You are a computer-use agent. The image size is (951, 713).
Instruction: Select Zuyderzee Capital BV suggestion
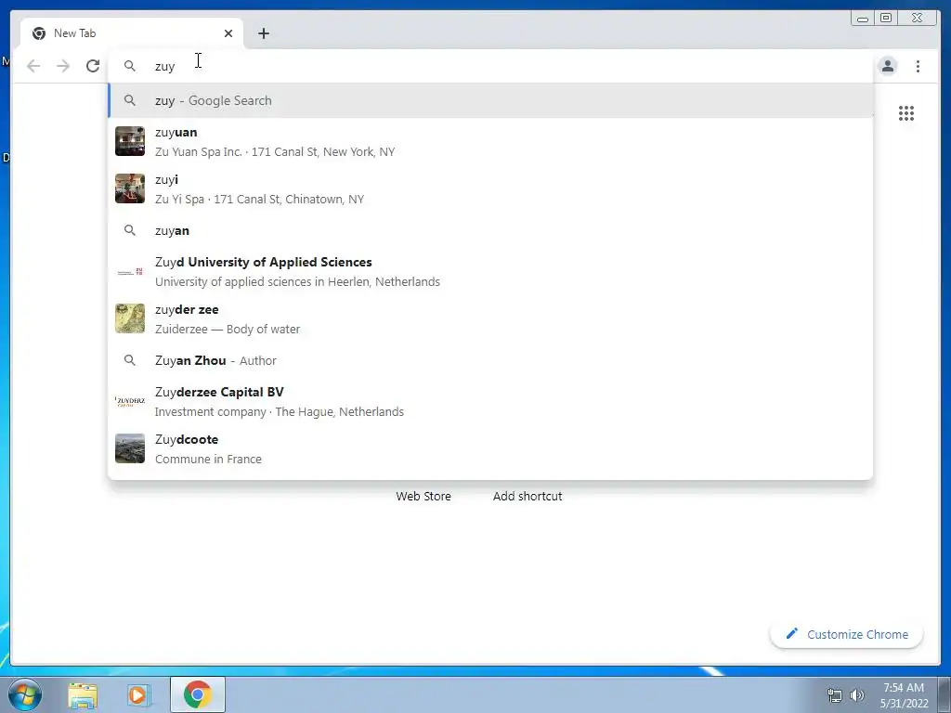click(x=490, y=401)
